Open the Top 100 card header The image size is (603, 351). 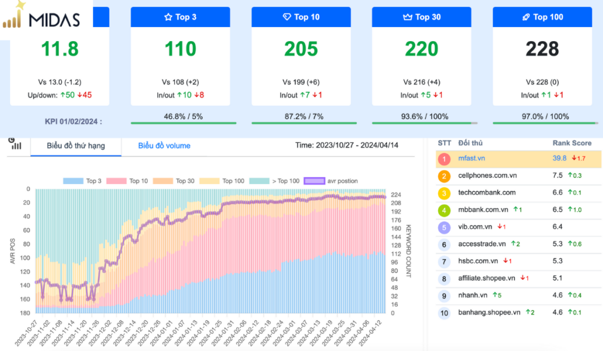point(542,17)
